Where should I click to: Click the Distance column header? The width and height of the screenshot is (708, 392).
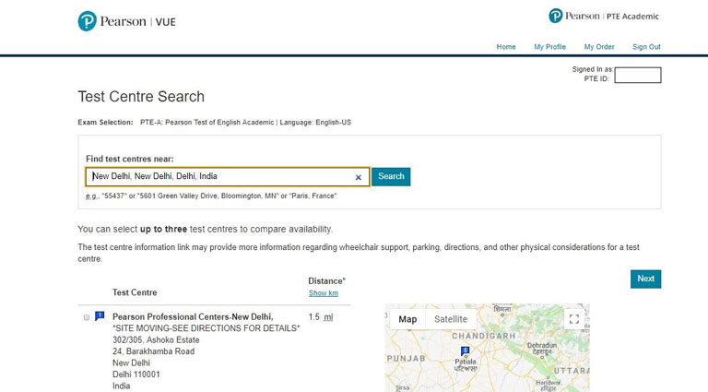pyautogui.click(x=327, y=281)
